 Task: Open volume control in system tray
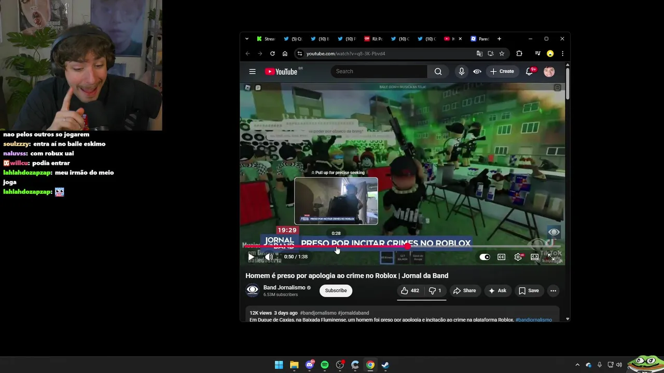pyautogui.click(x=619, y=365)
